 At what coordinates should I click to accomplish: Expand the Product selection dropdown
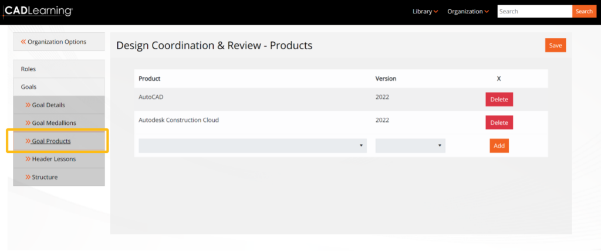tap(252, 146)
